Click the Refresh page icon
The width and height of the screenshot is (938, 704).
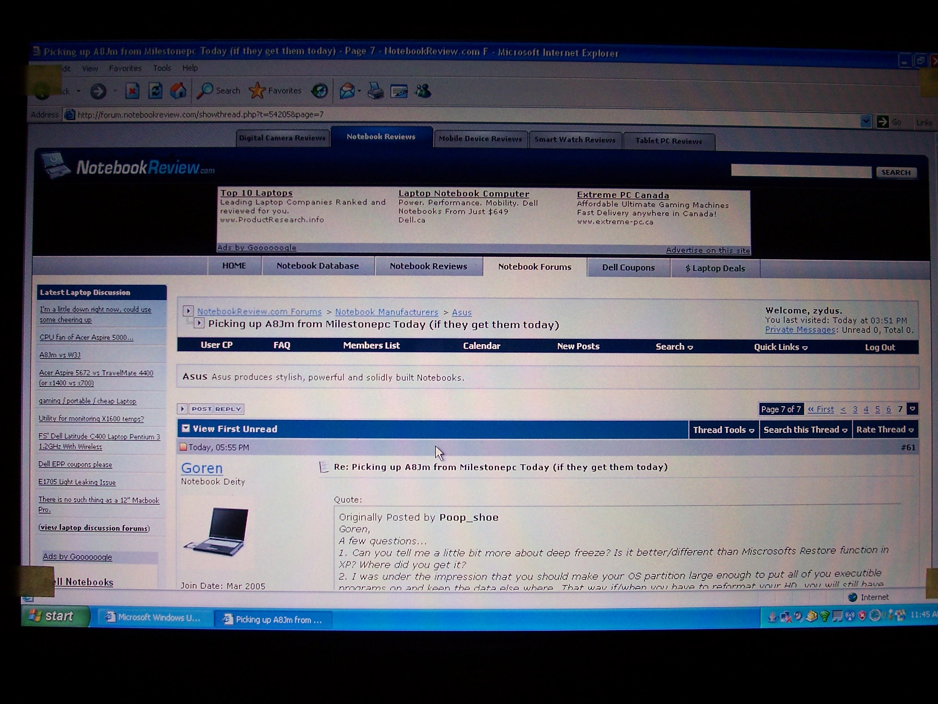pos(155,91)
